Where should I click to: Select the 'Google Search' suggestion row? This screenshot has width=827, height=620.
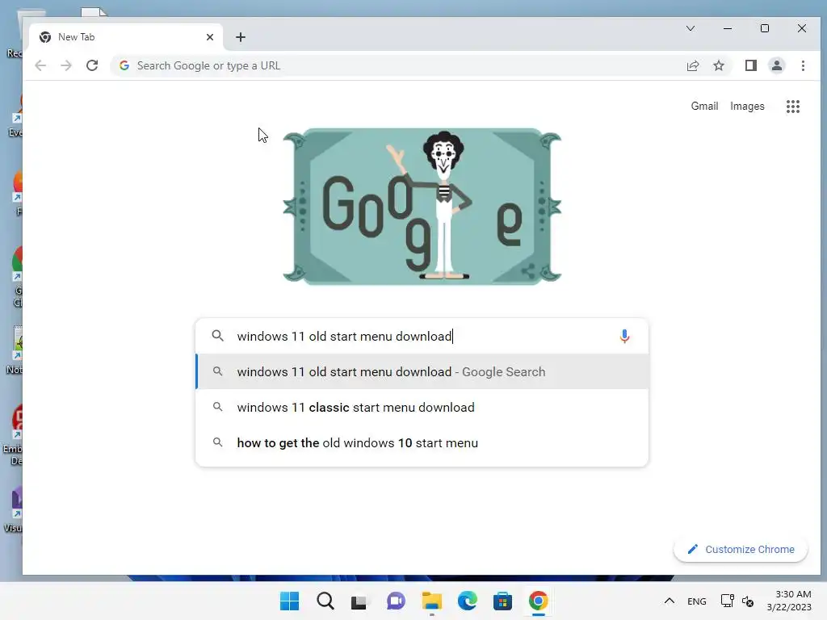[x=422, y=371]
